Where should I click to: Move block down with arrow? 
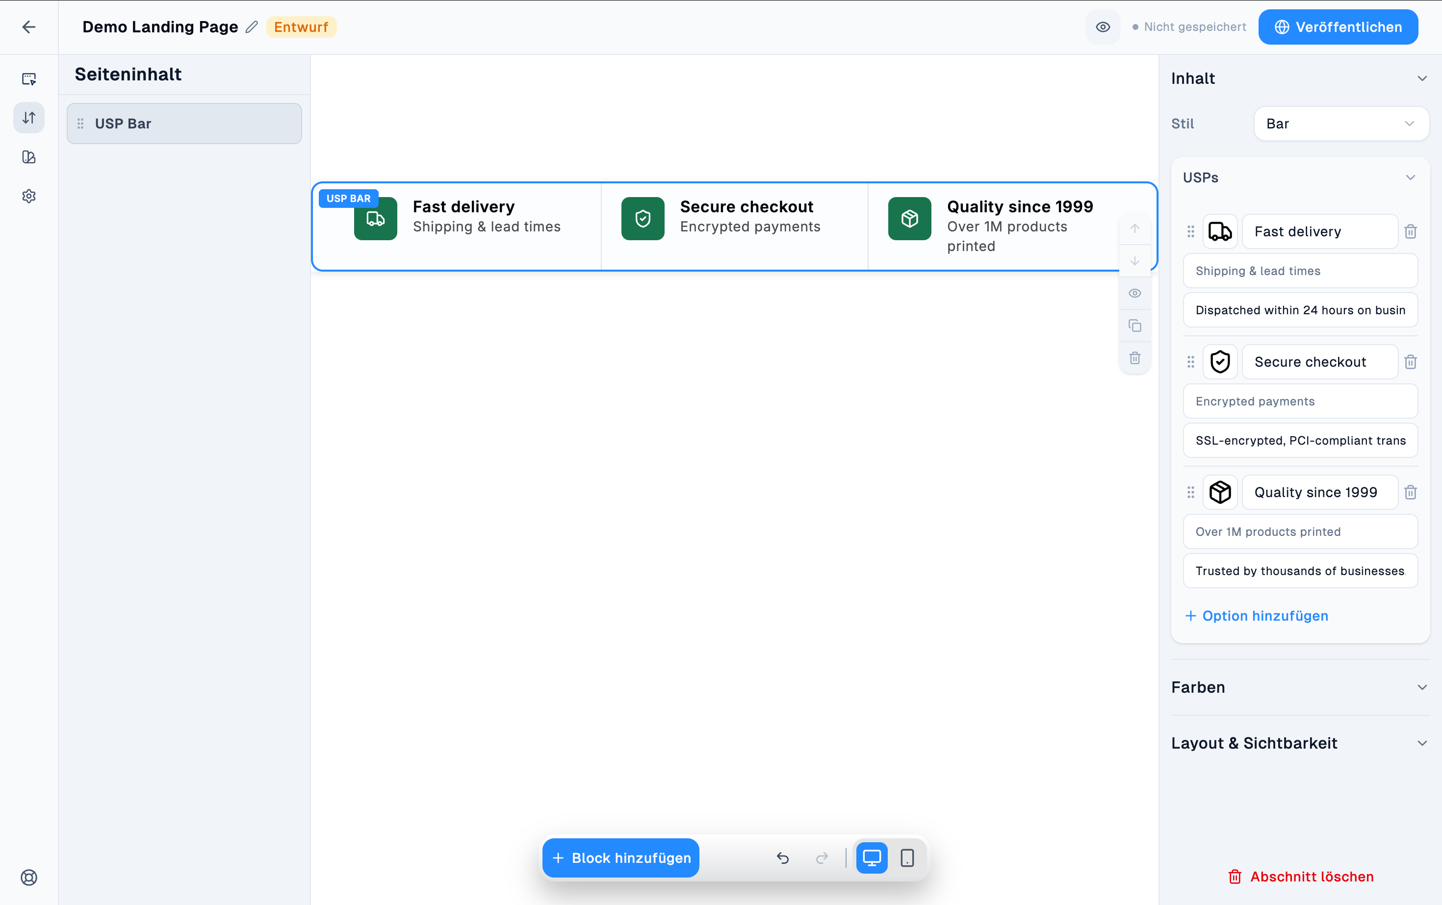tap(1135, 261)
